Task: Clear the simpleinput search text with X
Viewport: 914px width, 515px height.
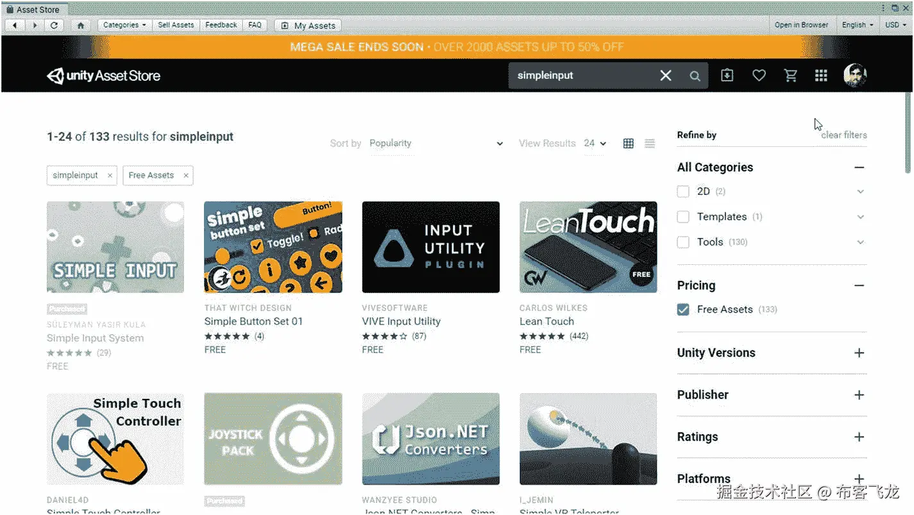Action: [x=666, y=76]
